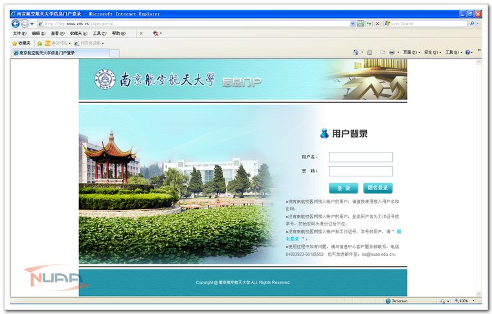
Task: Click the Print icon in the command bar
Action: point(392,52)
